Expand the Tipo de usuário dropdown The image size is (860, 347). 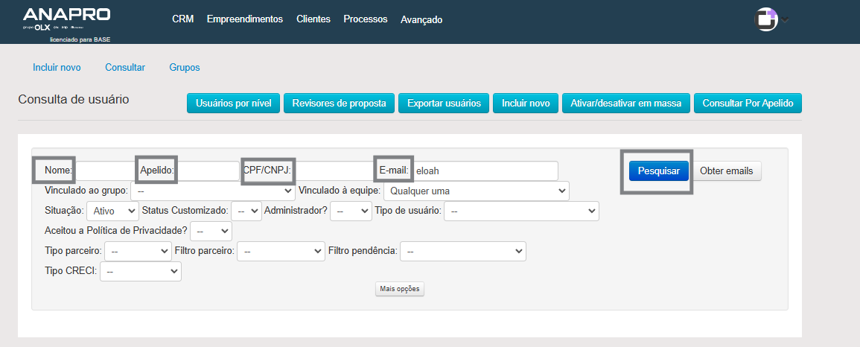[x=521, y=211]
